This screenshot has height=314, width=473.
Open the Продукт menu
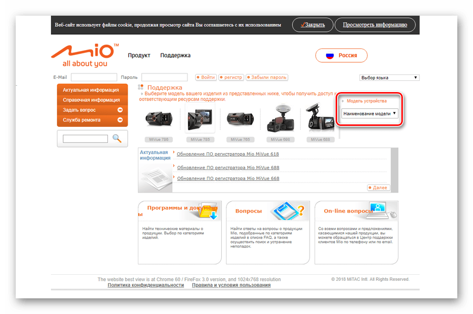tap(139, 55)
